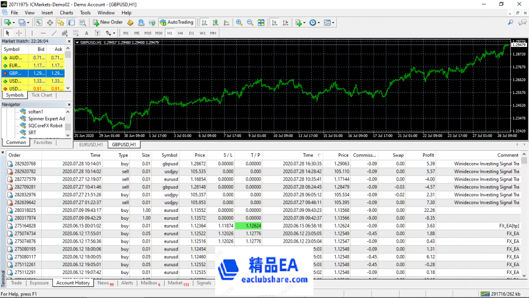Switch timeframe to H4
This screenshot has height=298, width=529.
coord(180,33)
